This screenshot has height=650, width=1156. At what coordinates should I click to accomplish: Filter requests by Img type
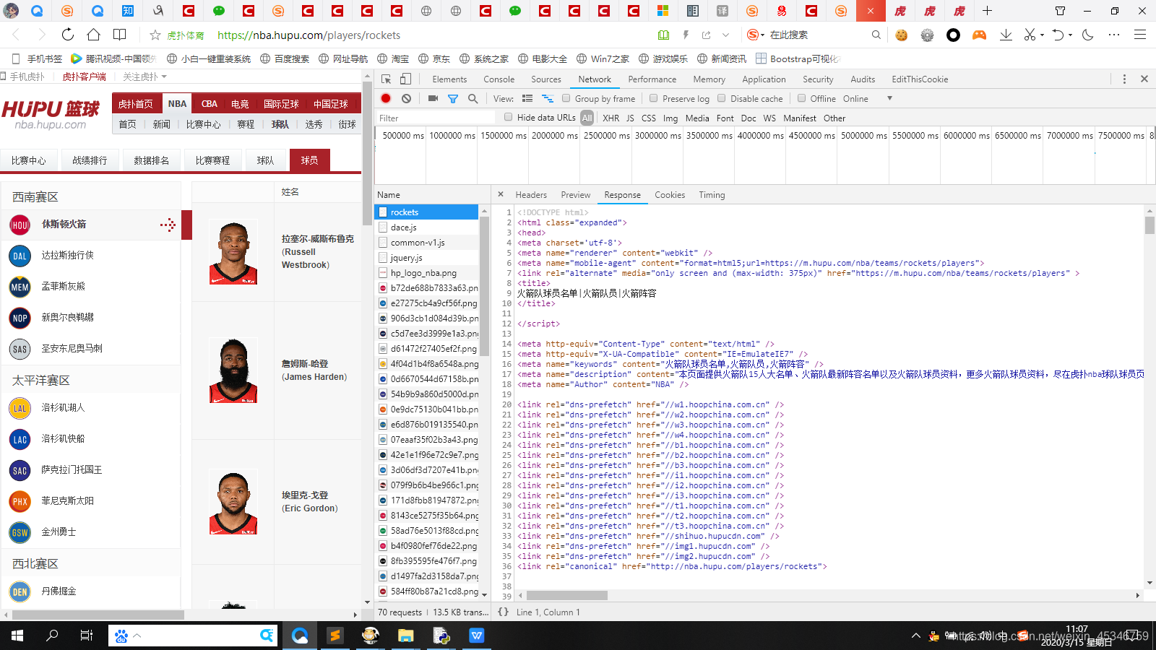(670, 118)
